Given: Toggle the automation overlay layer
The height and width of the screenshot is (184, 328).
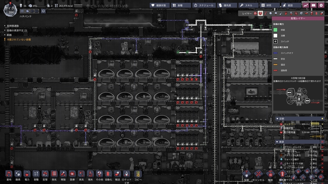Looking at the screenshot, I should pos(316,13).
